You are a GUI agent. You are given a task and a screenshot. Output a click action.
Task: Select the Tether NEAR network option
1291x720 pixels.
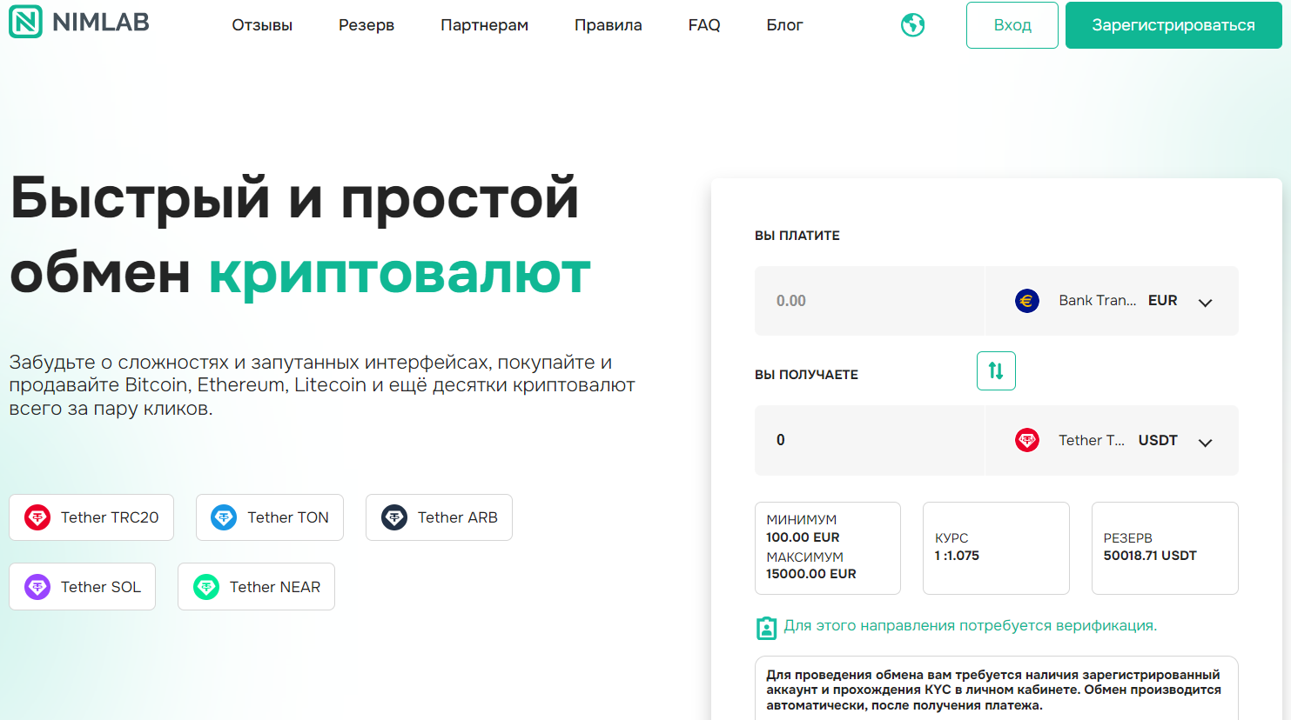point(256,586)
